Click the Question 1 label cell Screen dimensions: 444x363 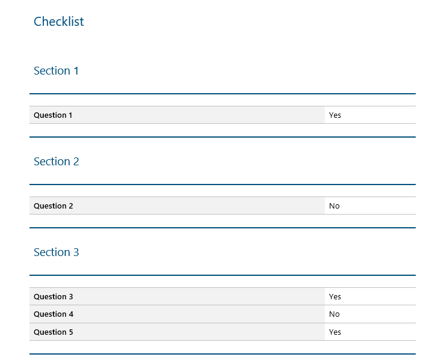(x=53, y=115)
